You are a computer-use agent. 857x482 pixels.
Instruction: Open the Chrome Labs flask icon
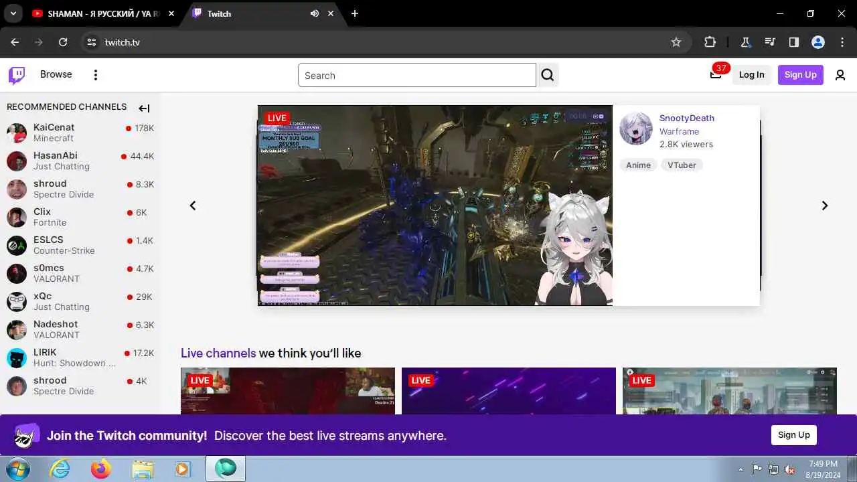point(745,42)
